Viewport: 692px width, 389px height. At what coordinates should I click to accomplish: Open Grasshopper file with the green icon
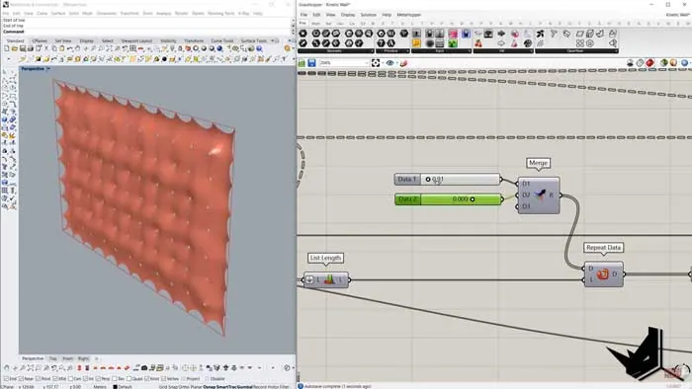tap(302, 63)
